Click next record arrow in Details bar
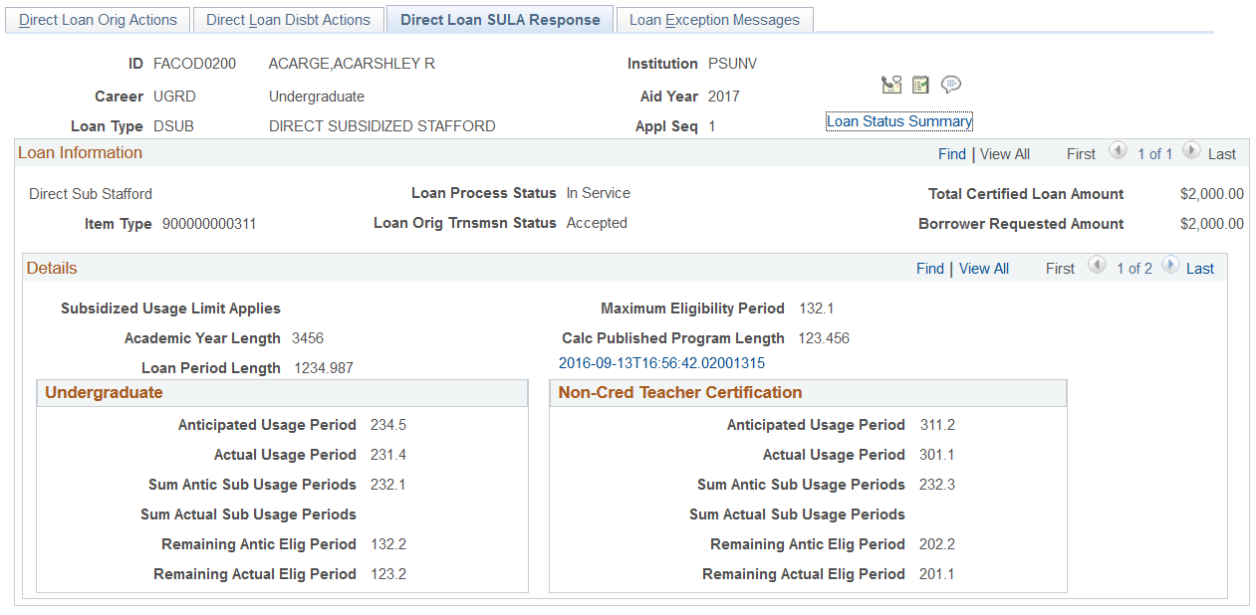 [1169, 268]
